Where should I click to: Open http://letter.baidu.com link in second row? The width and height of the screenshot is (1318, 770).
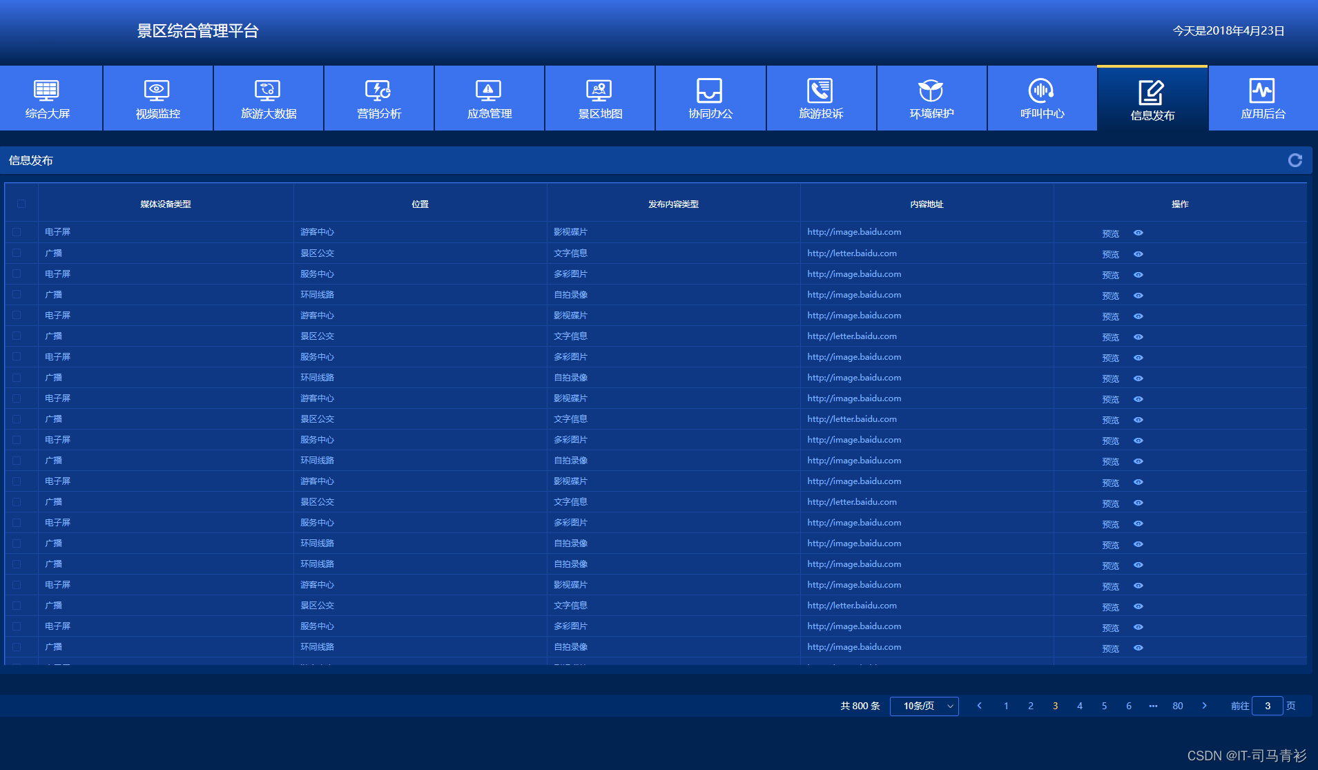point(851,253)
